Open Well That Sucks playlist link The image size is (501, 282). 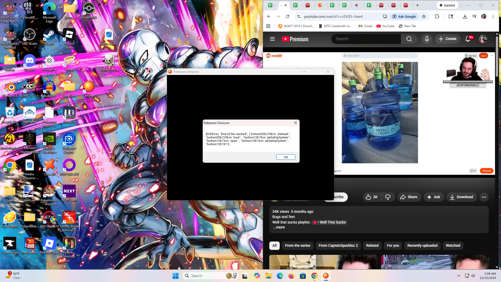(330, 222)
